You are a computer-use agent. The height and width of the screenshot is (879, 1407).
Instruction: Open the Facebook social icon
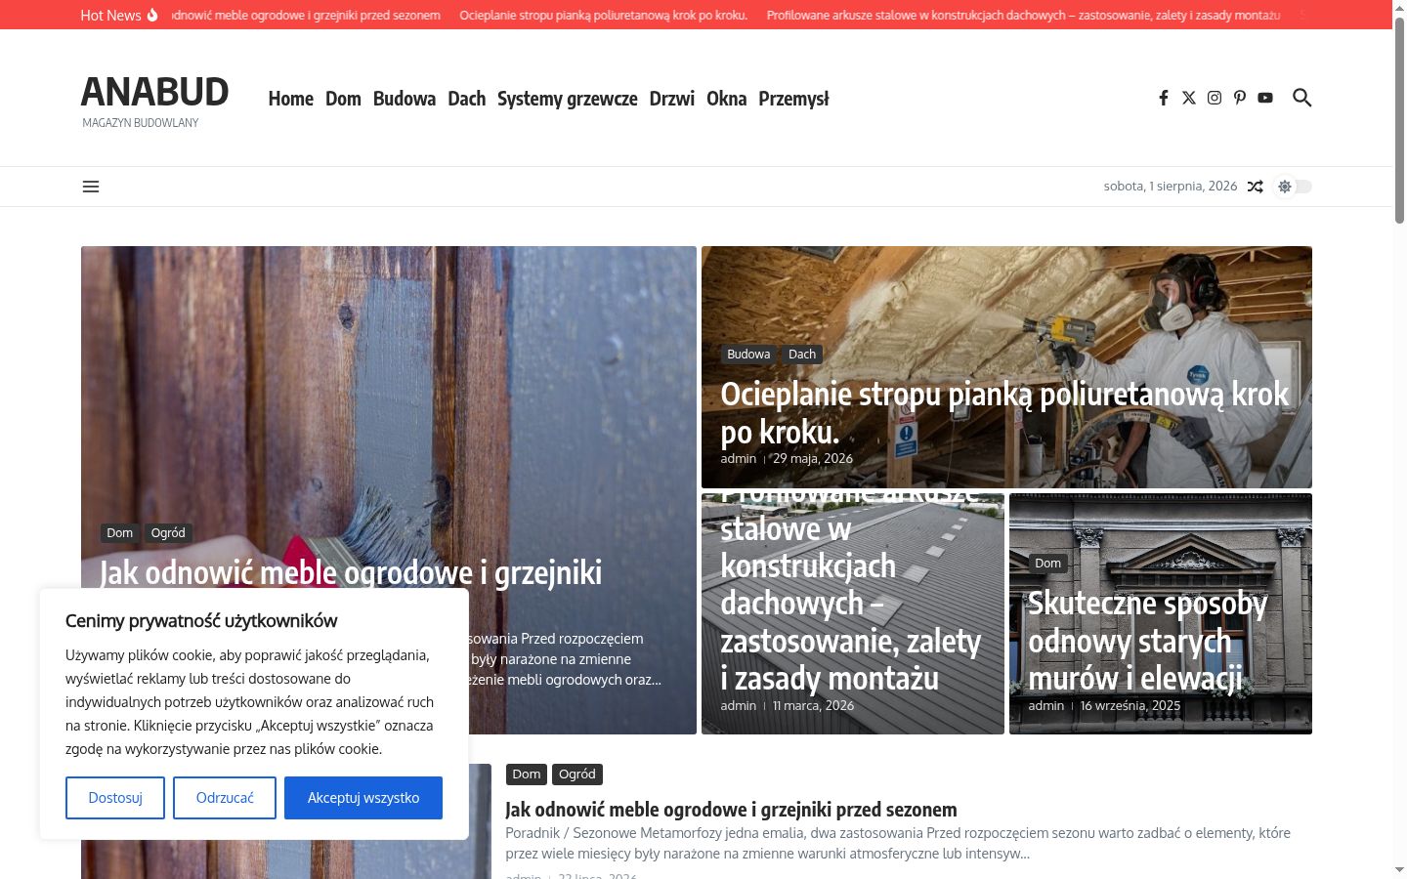pyautogui.click(x=1163, y=98)
